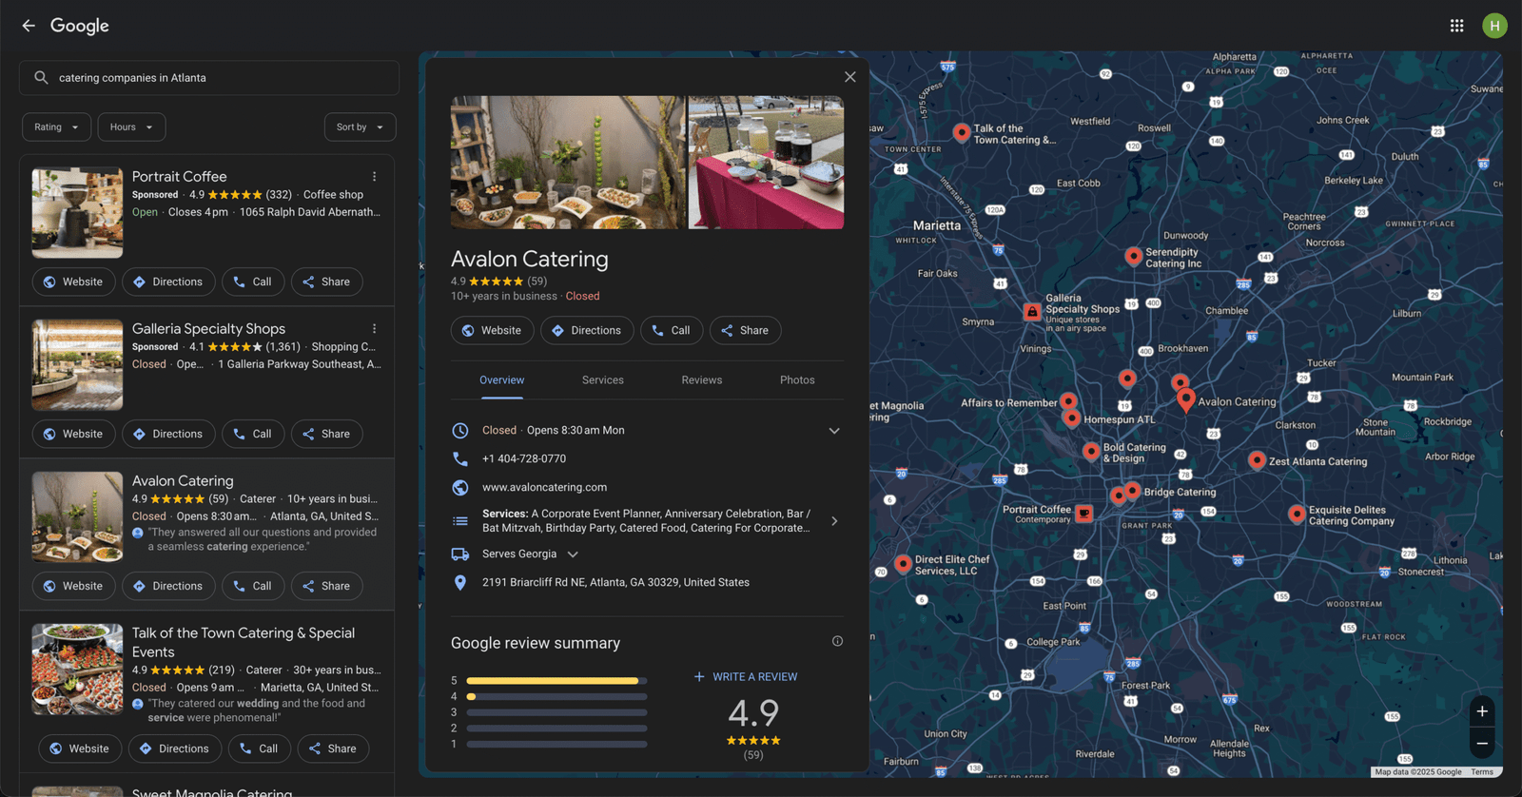
Task: Click Call button under Talk of the Town
Action: point(259,749)
